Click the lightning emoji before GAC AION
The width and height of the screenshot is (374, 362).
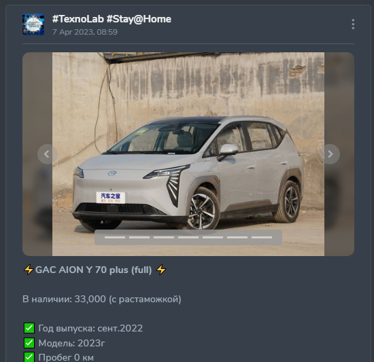(29, 270)
